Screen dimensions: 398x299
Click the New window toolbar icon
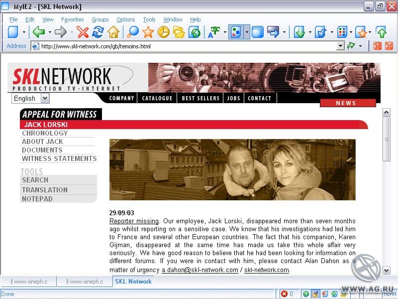13,32
